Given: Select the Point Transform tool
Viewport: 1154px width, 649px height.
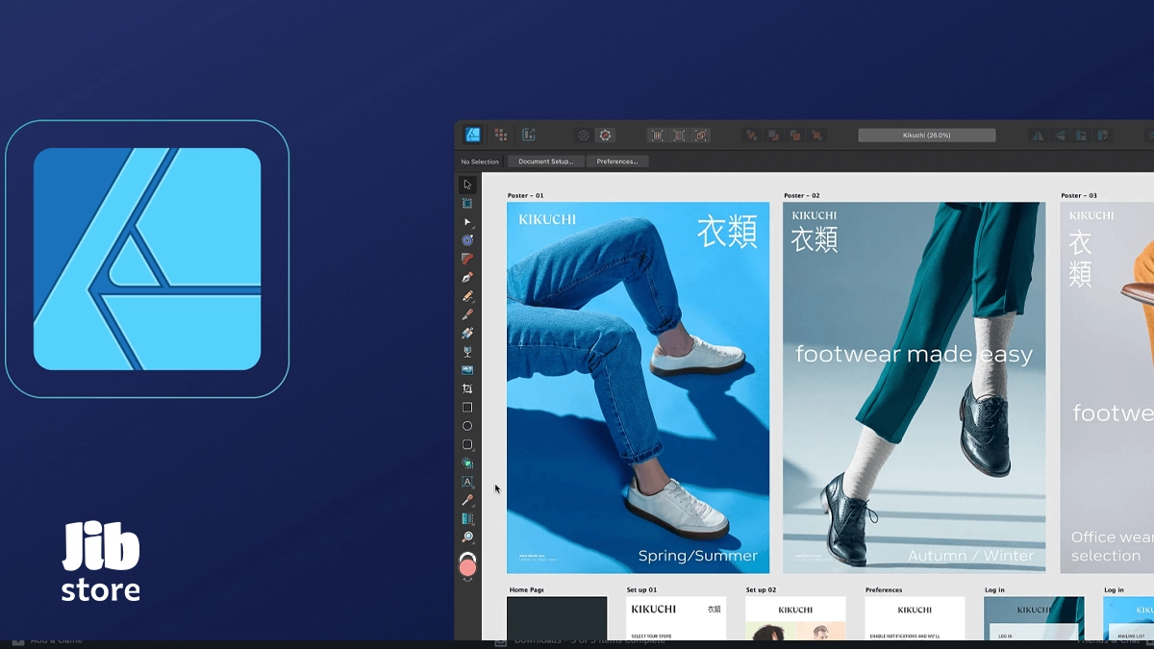Looking at the screenshot, I should [467, 240].
